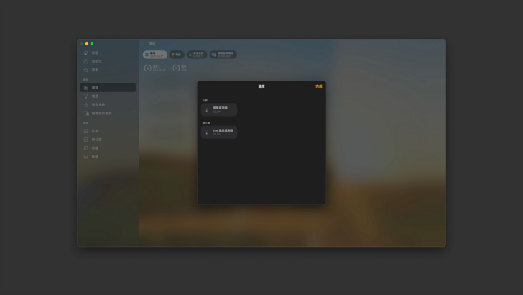Open 溫度感測器 tile showing 23.0°

(219, 109)
